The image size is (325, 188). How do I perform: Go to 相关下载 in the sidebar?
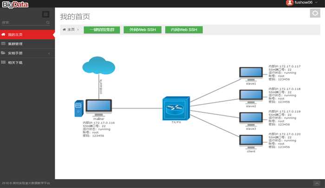coord(27,62)
